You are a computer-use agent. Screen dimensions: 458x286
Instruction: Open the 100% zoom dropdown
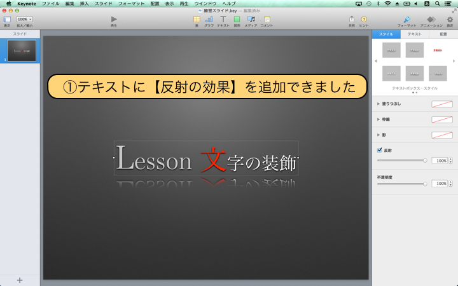[24, 19]
